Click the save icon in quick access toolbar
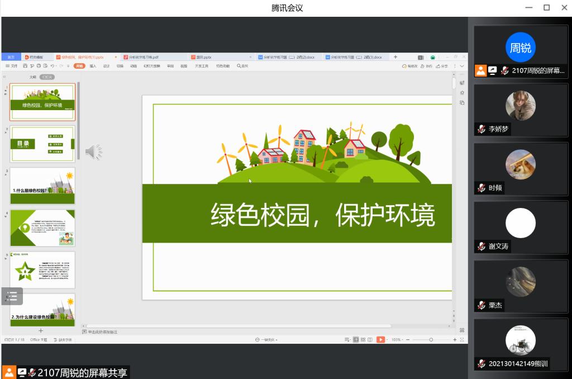 point(24,66)
